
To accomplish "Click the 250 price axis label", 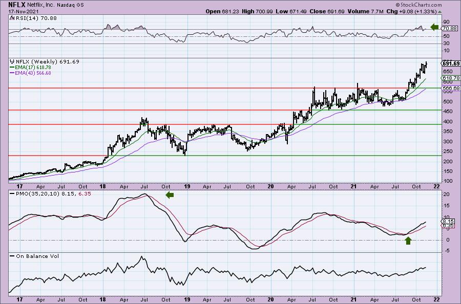I will (x=448, y=151).
